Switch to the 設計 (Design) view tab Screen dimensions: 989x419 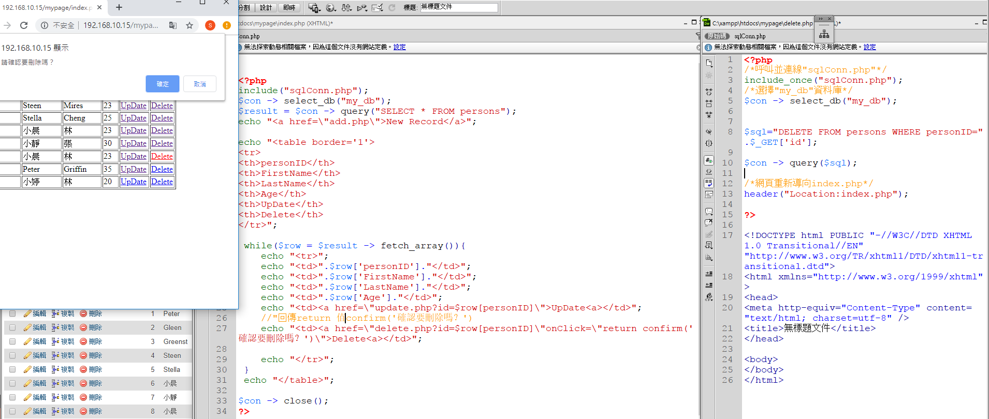point(266,8)
